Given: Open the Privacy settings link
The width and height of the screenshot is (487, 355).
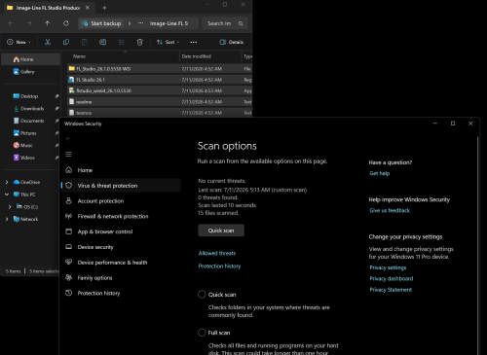Looking at the screenshot, I should 388,267.
